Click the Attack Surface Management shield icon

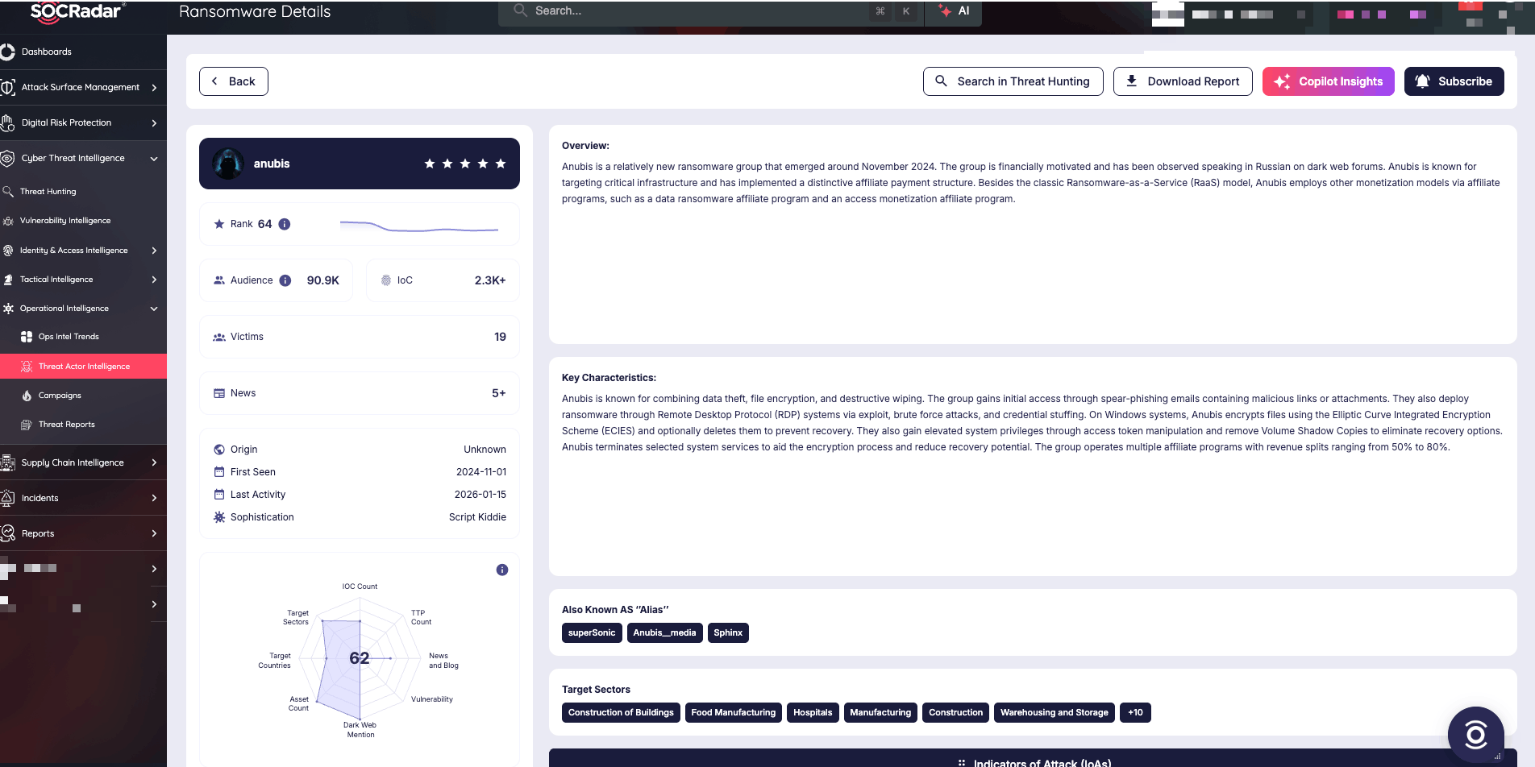point(8,87)
